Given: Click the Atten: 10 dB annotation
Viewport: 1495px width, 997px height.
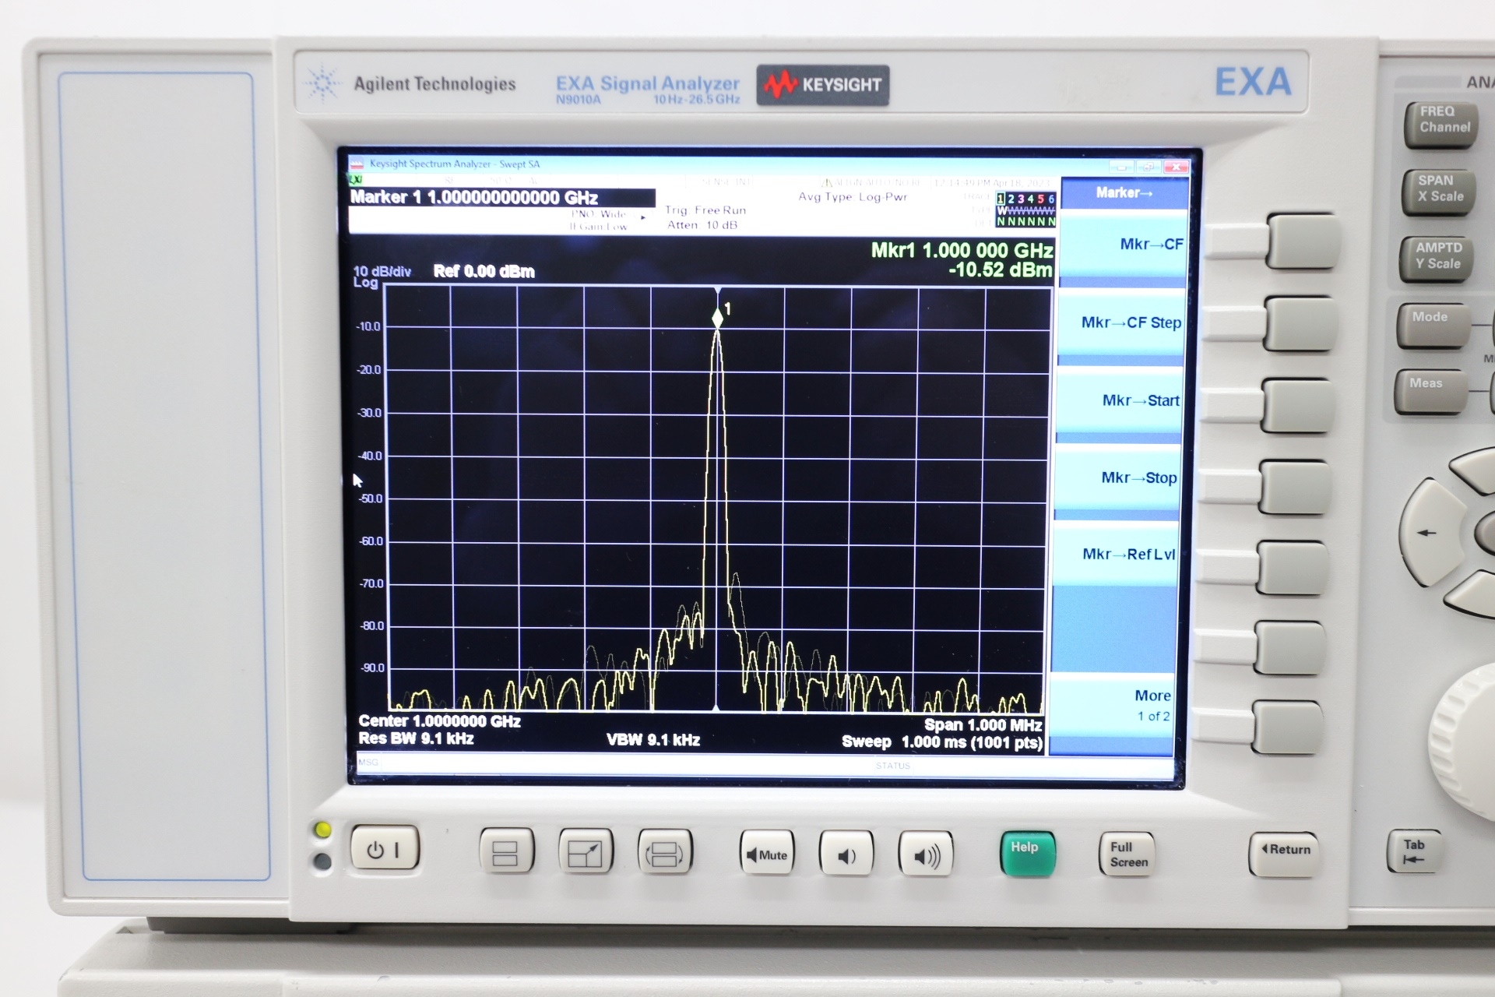Looking at the screenshot, I should pyautogui.click(x=702, y=225).
